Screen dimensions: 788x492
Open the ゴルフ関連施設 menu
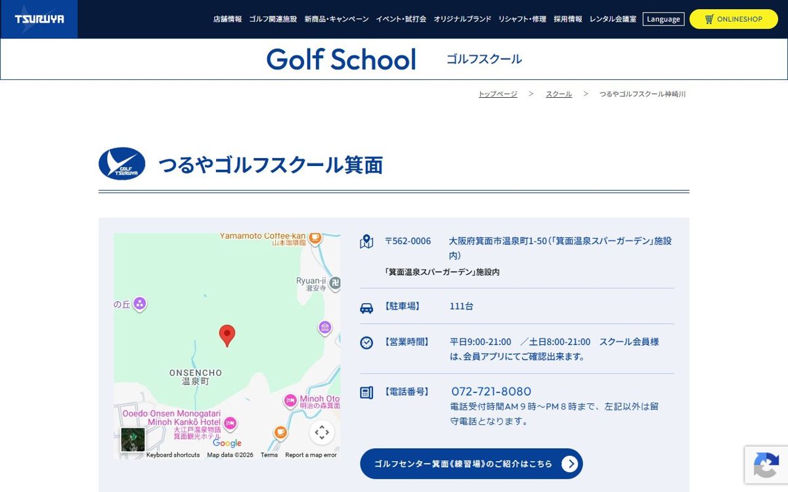click(x=273, y=19)
